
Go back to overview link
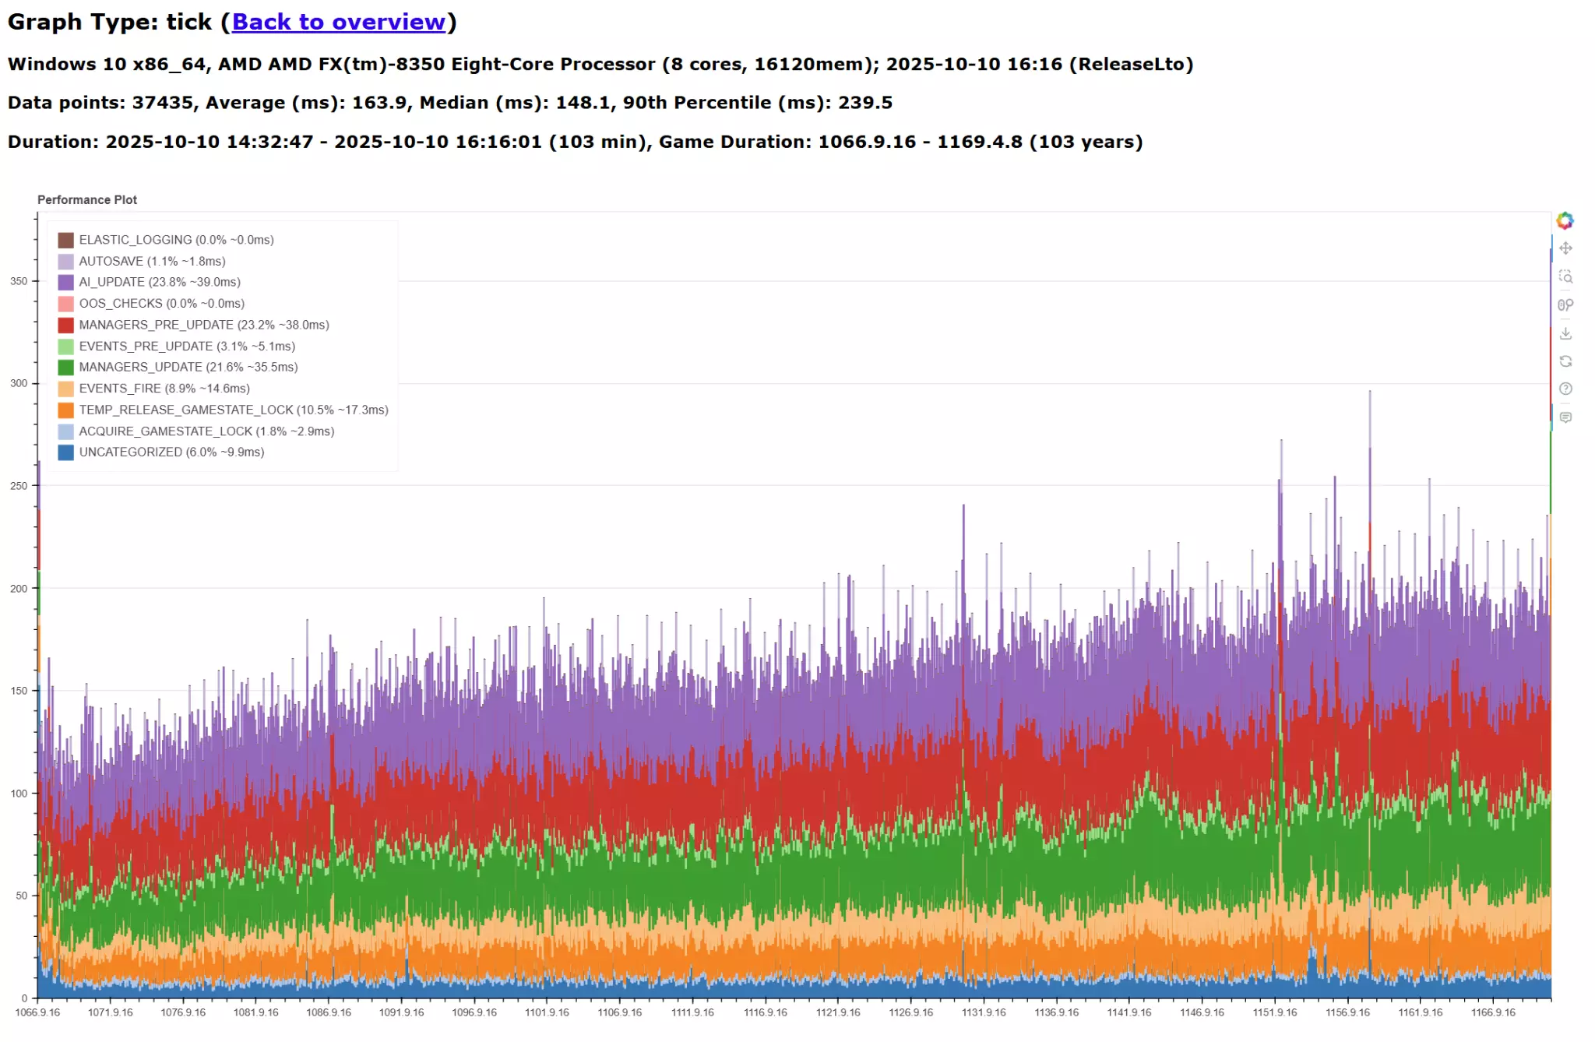[x=339, y=22]
